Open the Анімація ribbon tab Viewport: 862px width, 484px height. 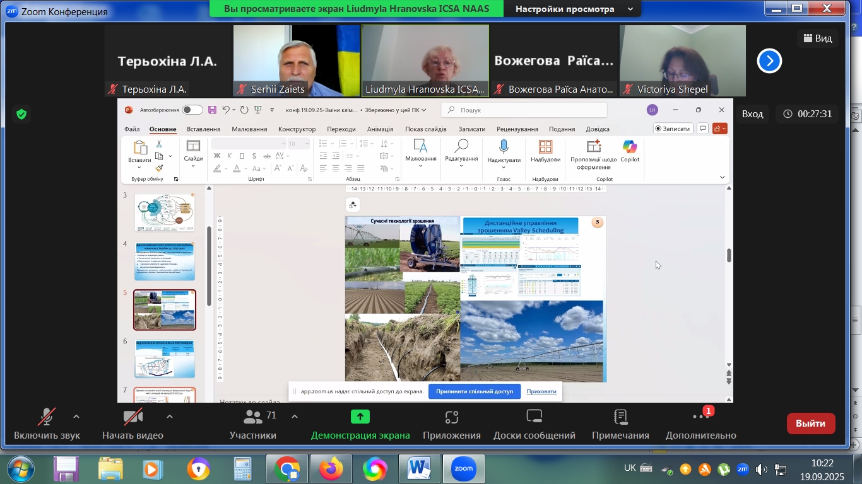(380, 129)
